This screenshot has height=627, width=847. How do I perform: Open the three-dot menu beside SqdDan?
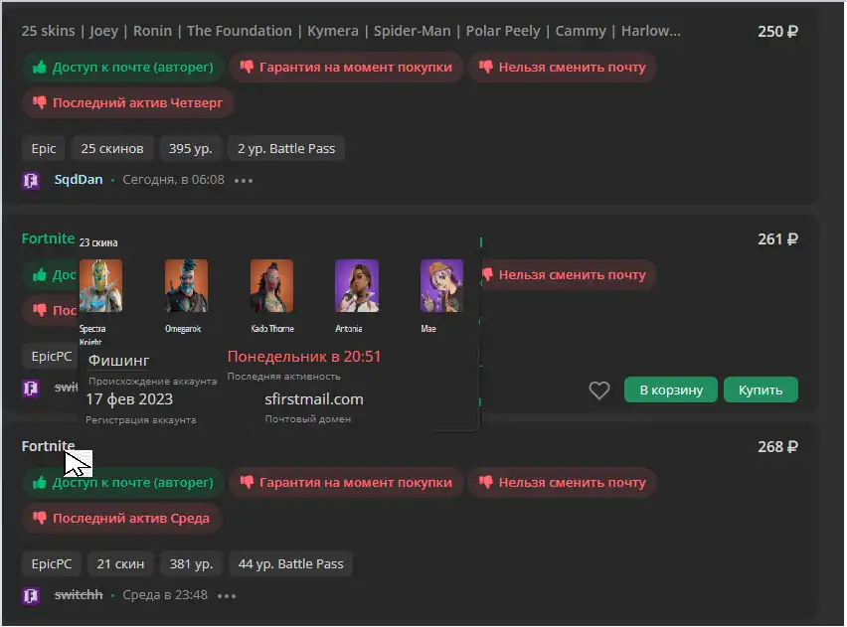click(244, 181)
